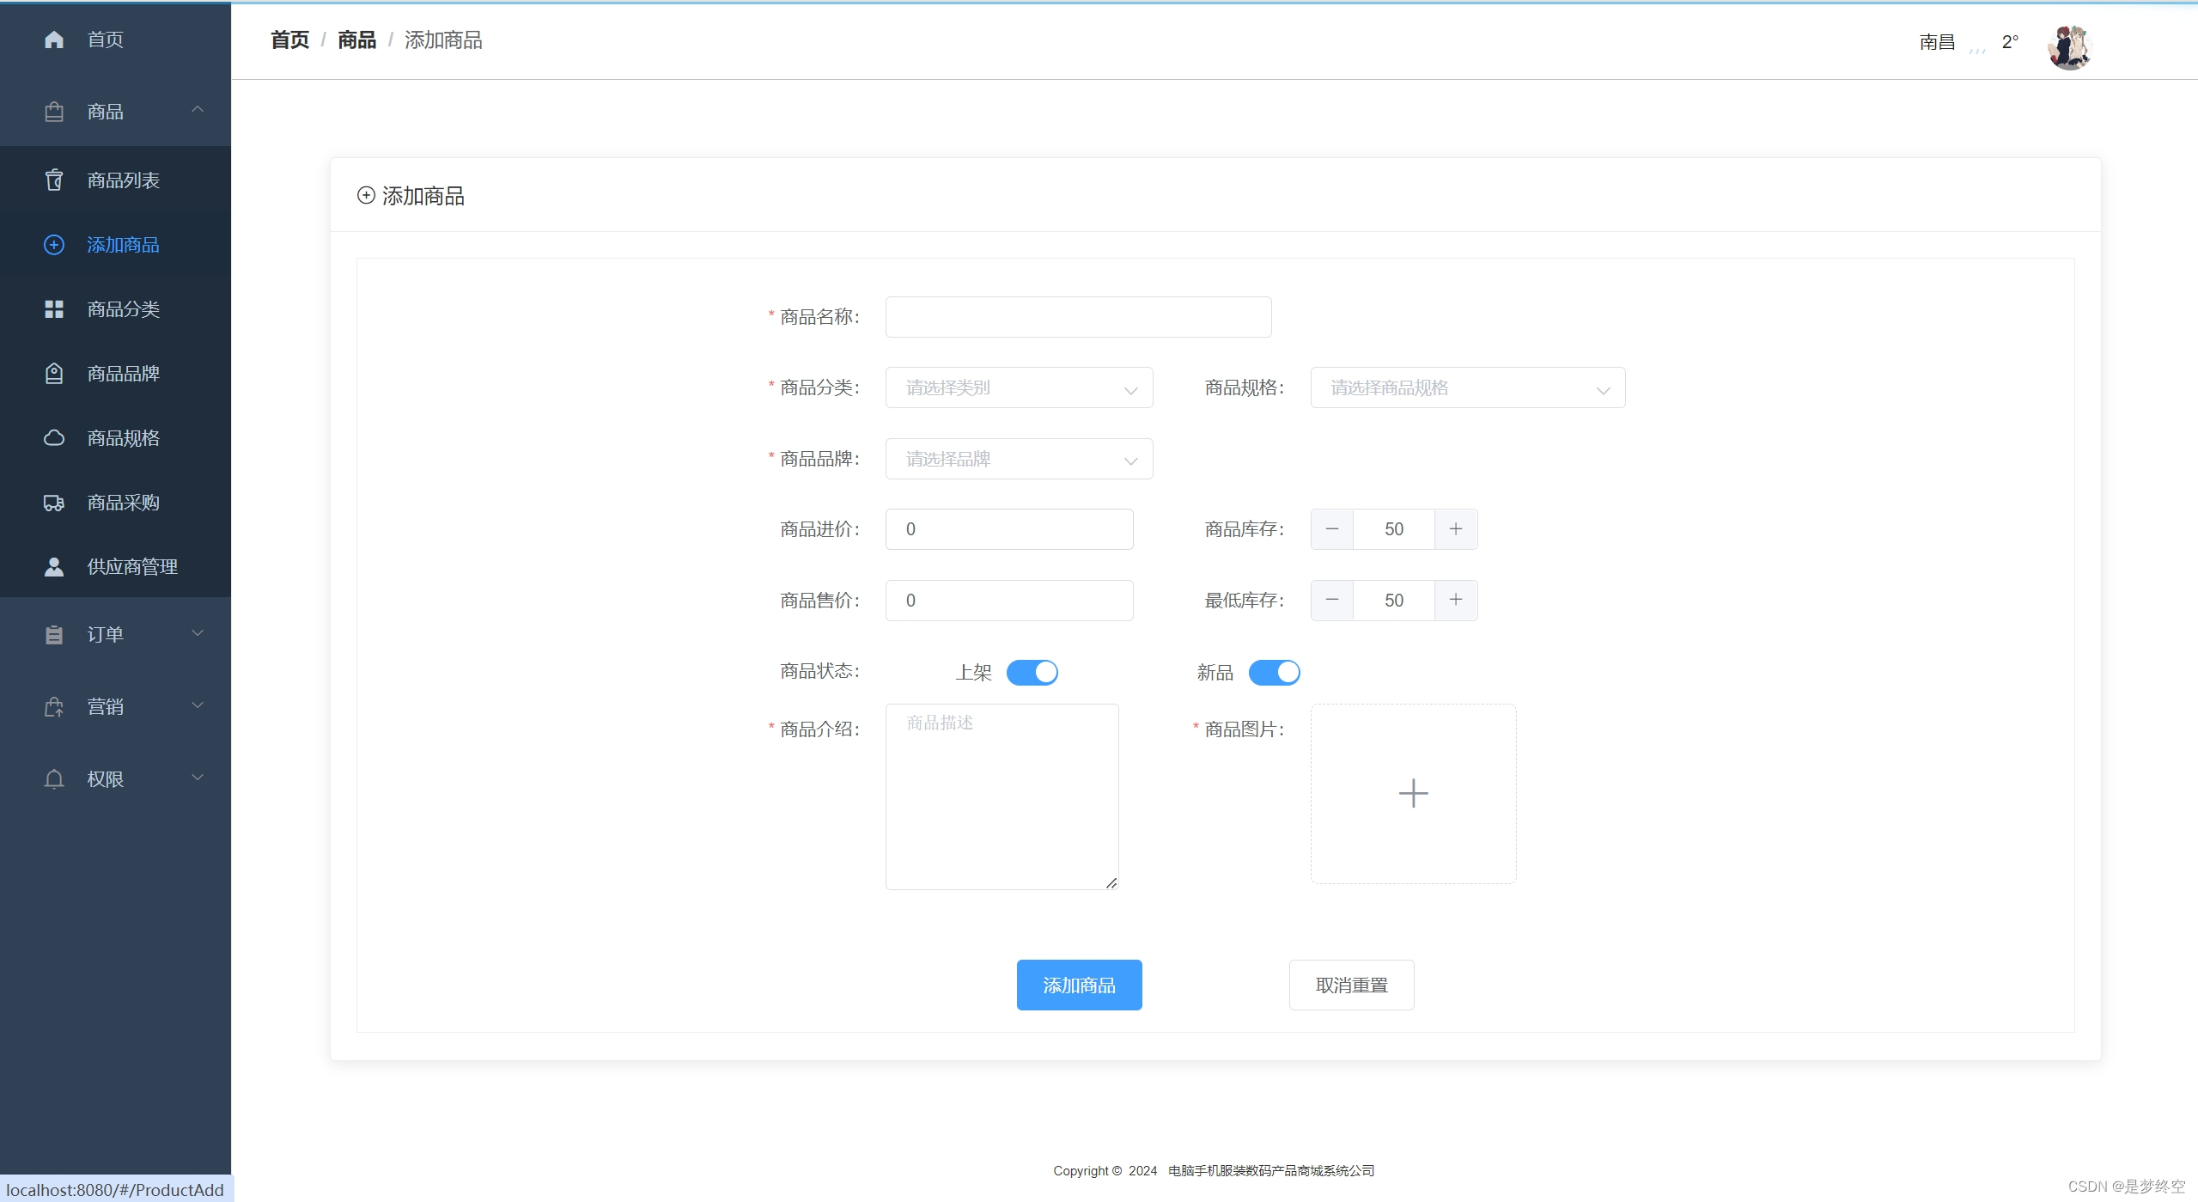Decrease 商品库存 with minus button
The width and height of the screenshot is (2198, 1202).
coord(1332,529)
